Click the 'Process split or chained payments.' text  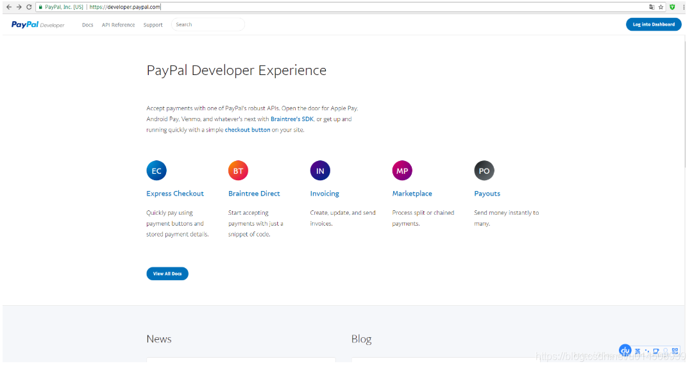click(x=423, y=218)
